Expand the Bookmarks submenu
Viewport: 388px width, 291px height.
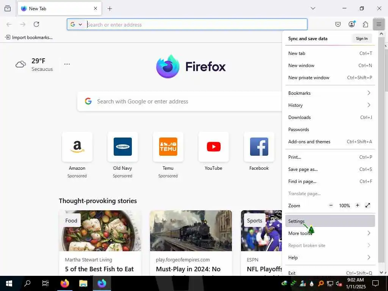click(x=330, y=93)
